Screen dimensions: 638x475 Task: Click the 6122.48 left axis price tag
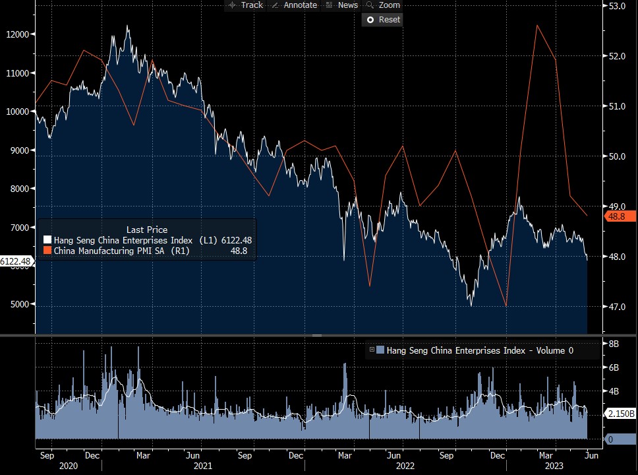[15, 261]
